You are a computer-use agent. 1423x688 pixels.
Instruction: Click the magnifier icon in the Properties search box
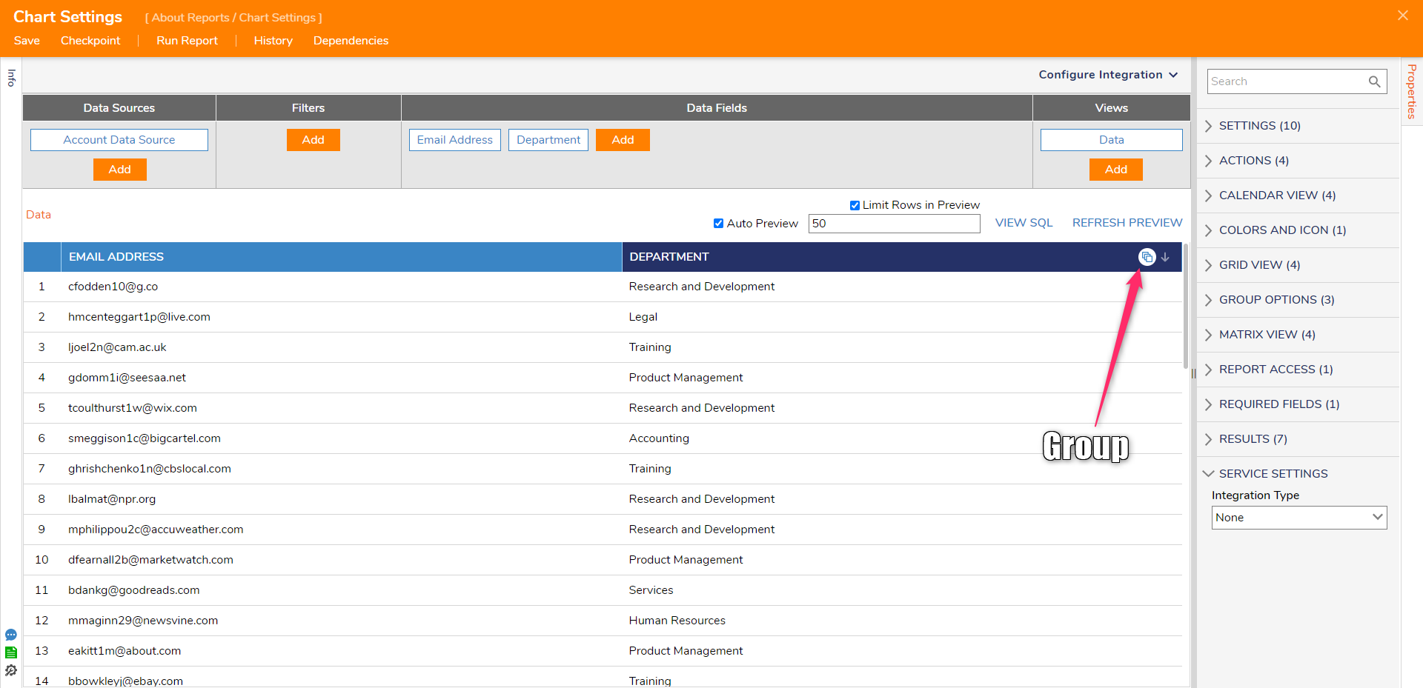(1375, 81)
